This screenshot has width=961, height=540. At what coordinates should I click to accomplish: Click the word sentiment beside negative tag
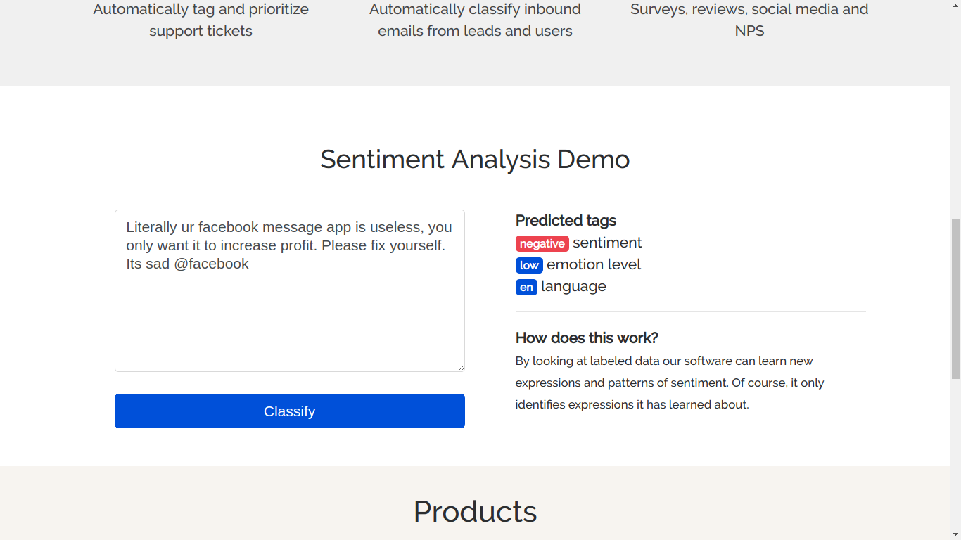tap(607, 243)
